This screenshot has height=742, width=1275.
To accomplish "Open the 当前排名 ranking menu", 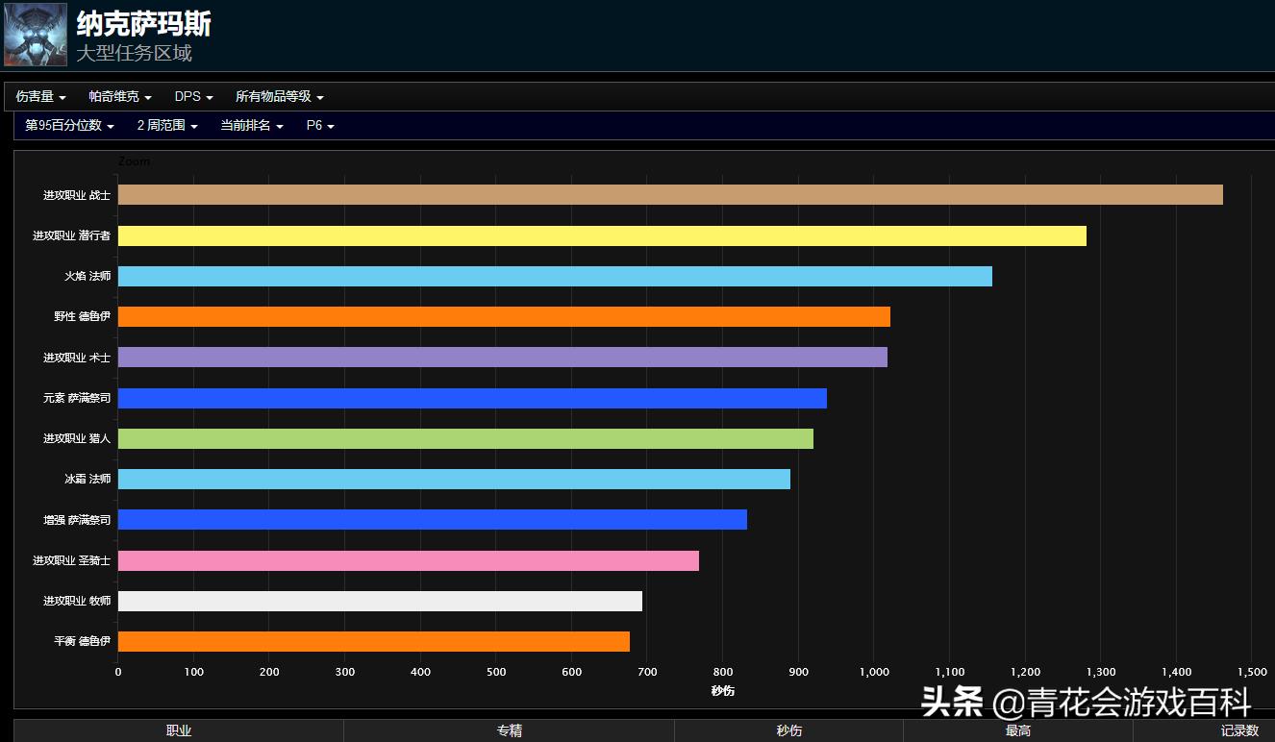I will point(251,126).
